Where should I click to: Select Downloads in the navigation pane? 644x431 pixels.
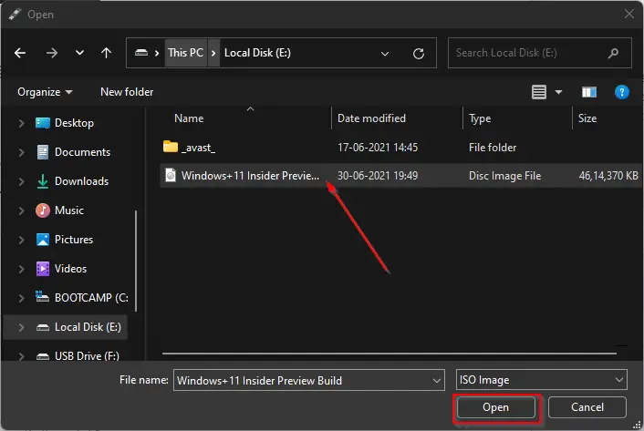(x=81, y=181)
